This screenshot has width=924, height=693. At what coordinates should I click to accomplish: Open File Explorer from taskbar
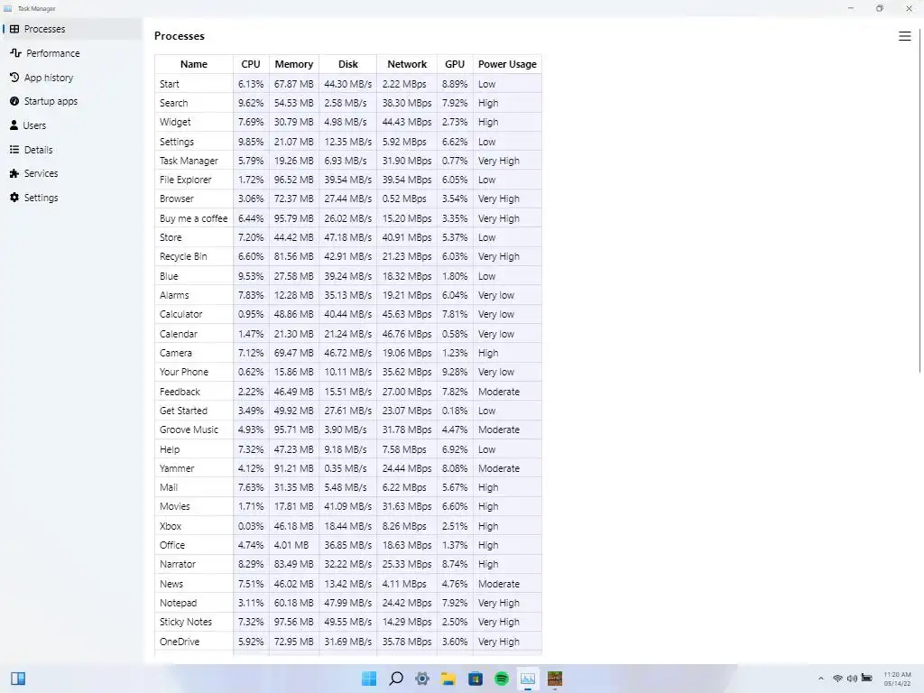(x=448, y=679)
